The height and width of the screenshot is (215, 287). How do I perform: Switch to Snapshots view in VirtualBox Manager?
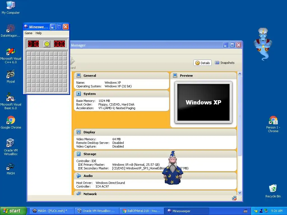coord(224,63)
